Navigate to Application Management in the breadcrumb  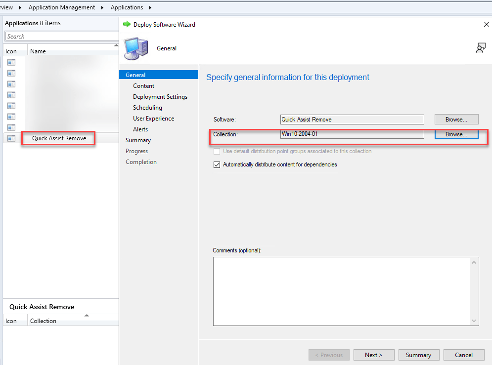62,7
